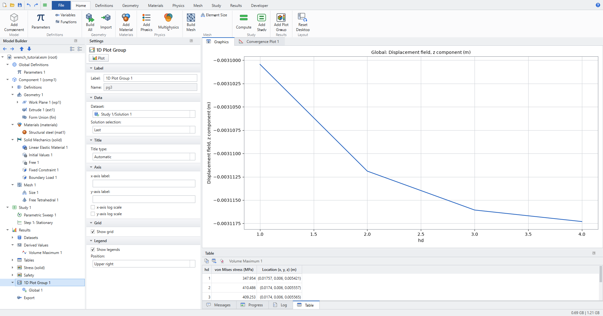Click the x-axis label input field

[144, 184]
